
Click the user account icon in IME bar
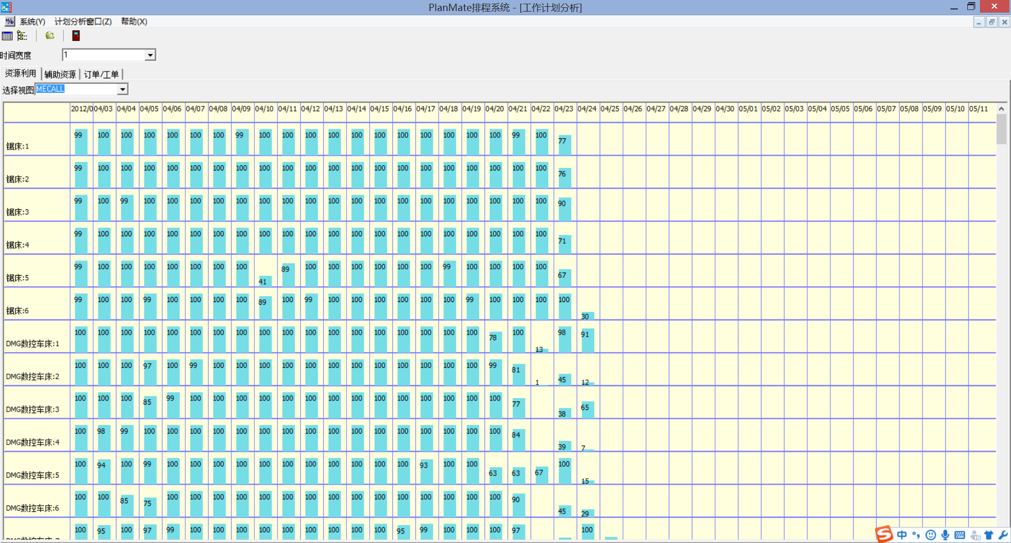click(x=975, y=535)
